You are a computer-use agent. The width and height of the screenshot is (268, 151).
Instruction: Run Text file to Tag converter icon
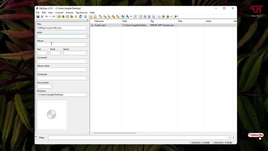113,17
